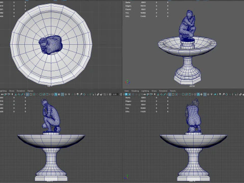Viewport: 244px width, 183px height.
Task: Click axis gizmo in lower-right viewport corner
Action: coord(127,177)
